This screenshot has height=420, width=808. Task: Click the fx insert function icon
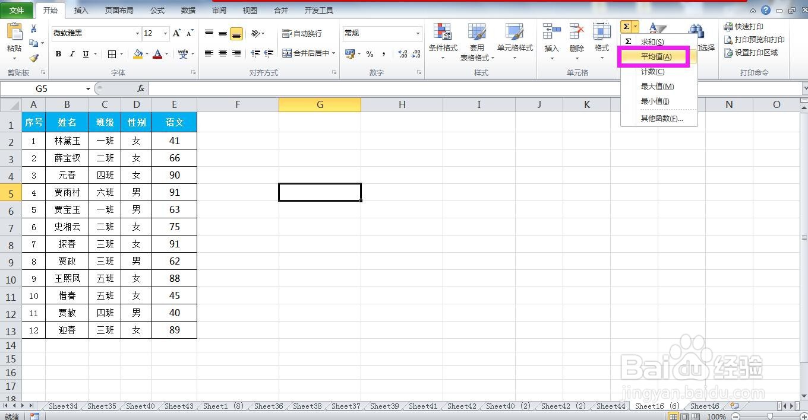141,88
